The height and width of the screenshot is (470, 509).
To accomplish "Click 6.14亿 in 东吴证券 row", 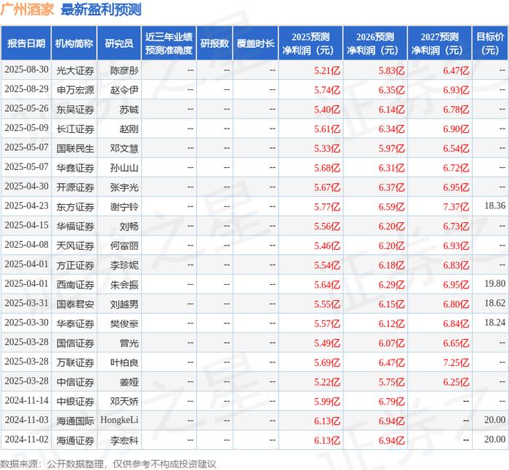I will pos(391,109).
